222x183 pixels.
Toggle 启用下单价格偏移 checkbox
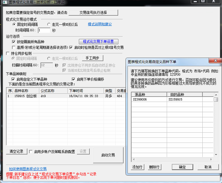coord(73,79)
